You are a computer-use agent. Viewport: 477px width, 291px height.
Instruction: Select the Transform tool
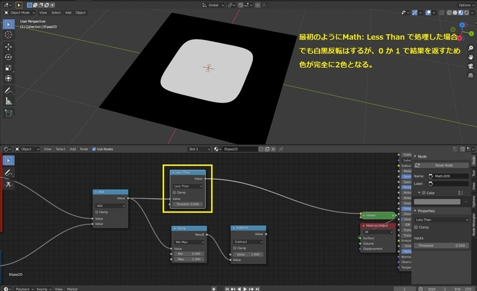click(x=8, y=78)
